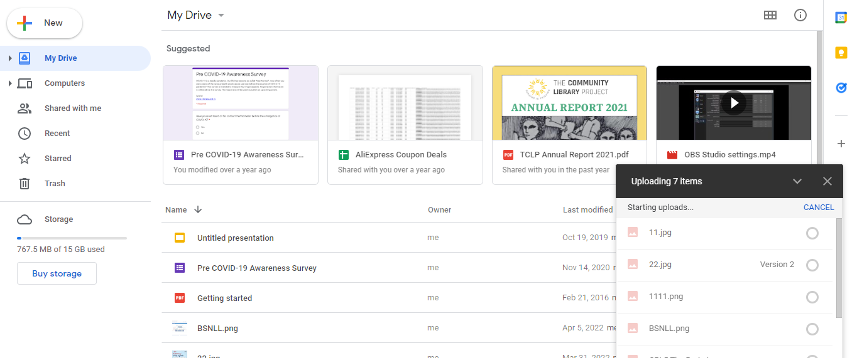Viewport: 857px width, 358px height.
Task: Open the view details info icon
Action: [x=800, y=15]
